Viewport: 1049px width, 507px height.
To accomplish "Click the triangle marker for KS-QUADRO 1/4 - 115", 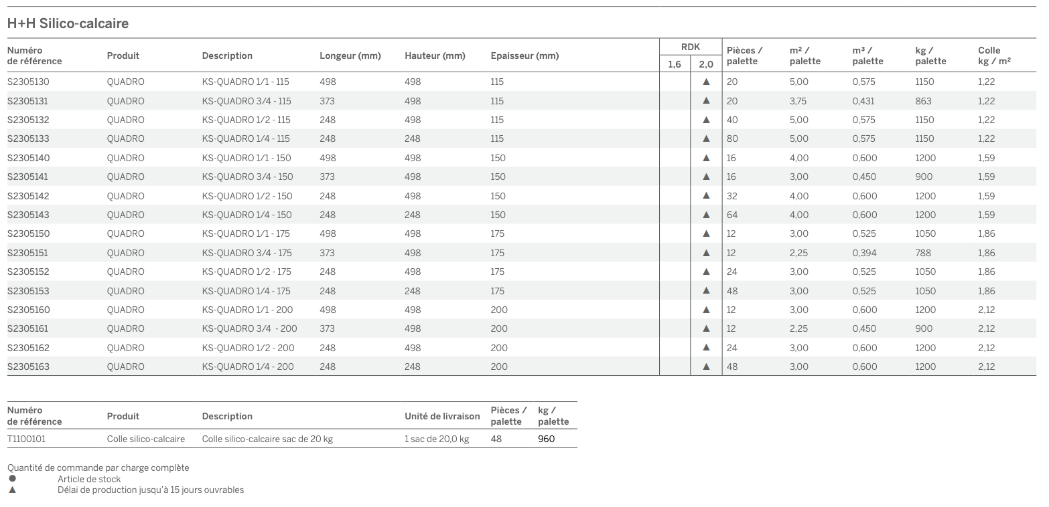I will tap(705, 138).
